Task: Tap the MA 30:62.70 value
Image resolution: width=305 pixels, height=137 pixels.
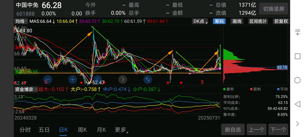Action: coord(113,21)
